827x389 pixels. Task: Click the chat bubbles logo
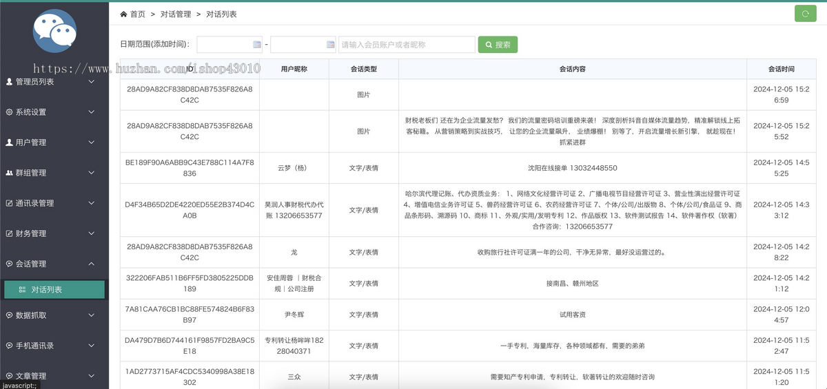coord(55,31)
